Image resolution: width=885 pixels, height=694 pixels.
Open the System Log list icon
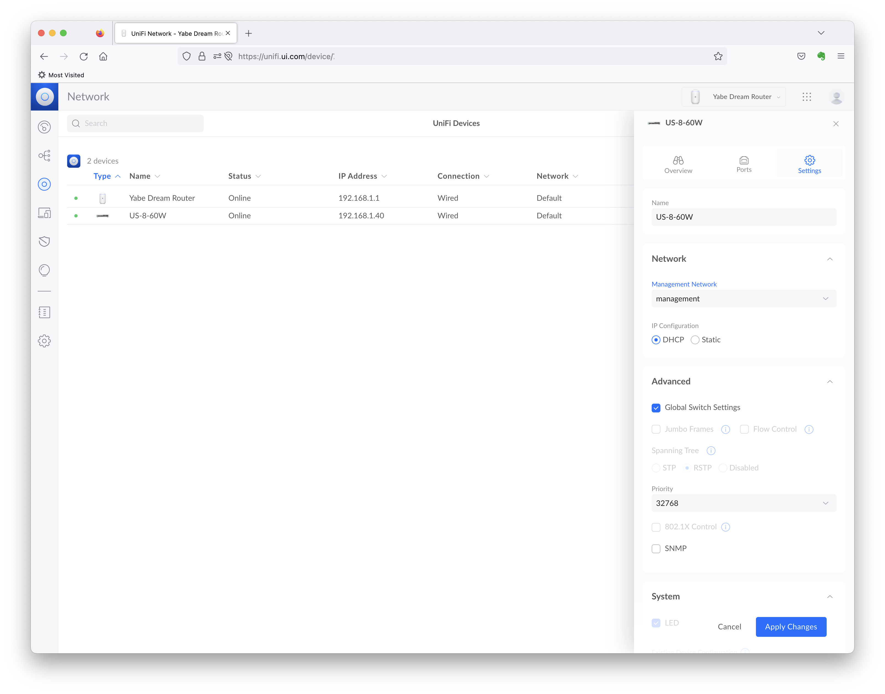pos(44,312)
